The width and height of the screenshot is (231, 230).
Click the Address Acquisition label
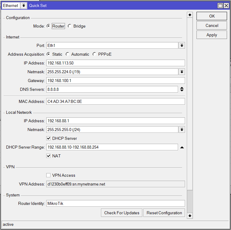(26, 54)
